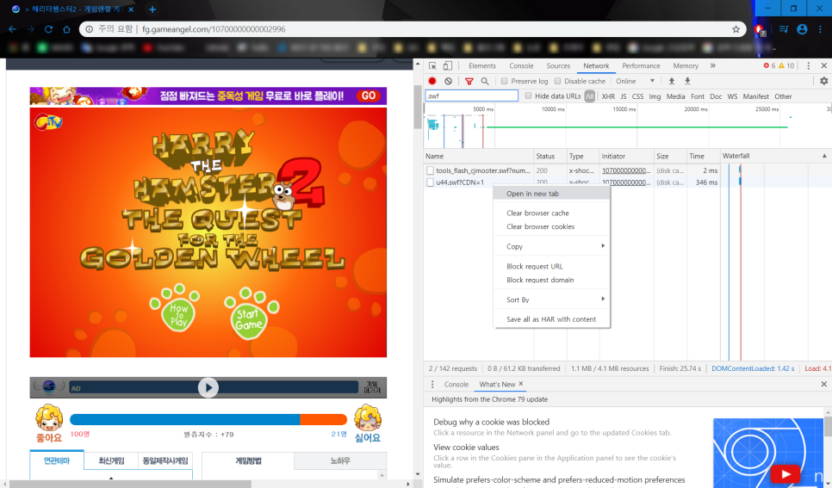Filter requests by XHR type
This screenshot has height=488, width=832.
tap(608, 96)
